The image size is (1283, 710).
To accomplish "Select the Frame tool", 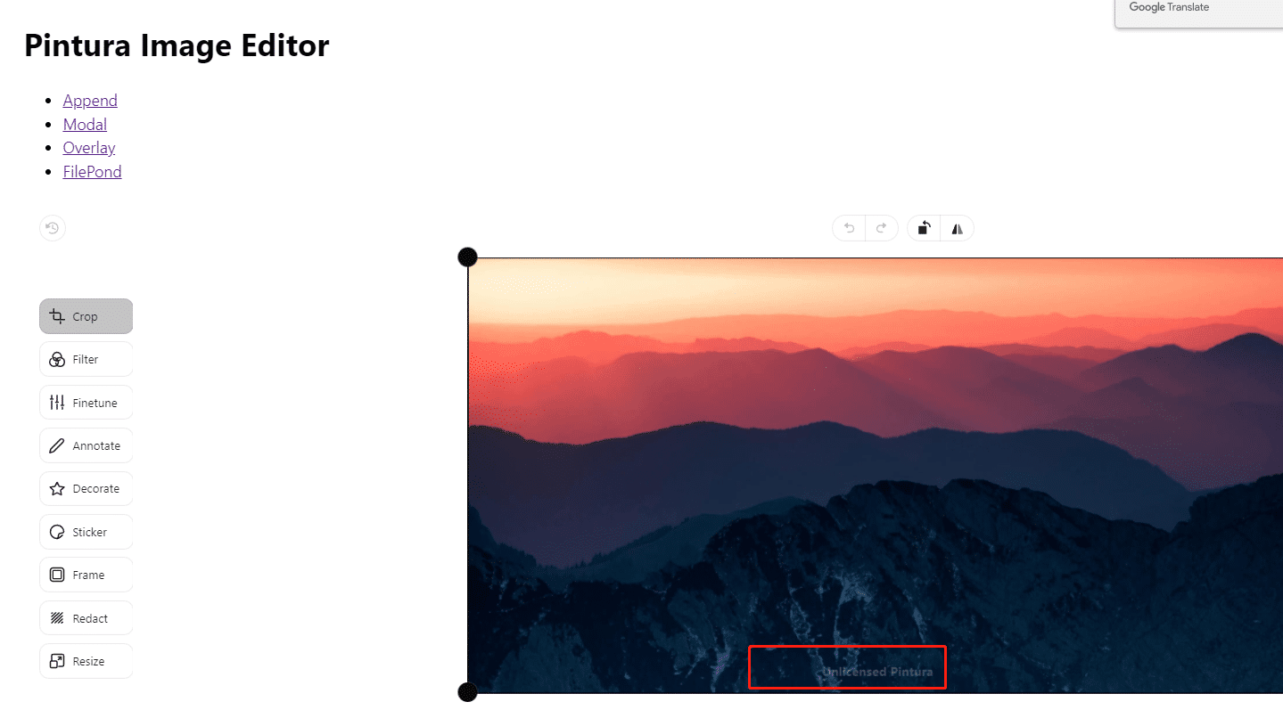I will (86, 575).
